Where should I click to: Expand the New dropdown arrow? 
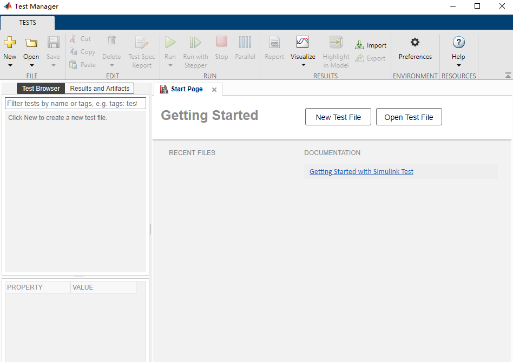(x=10, y=65)
